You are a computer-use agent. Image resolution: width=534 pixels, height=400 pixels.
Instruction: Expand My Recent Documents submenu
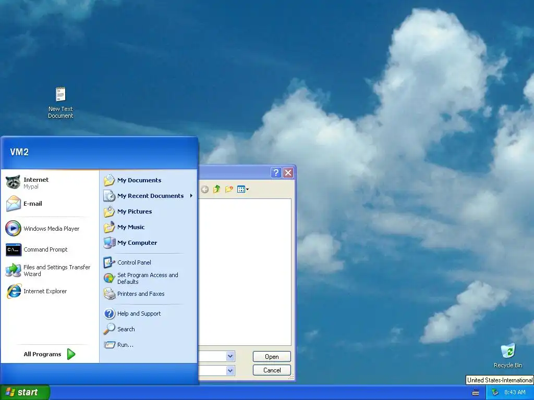pyautogui.click(x=148, y=196)
